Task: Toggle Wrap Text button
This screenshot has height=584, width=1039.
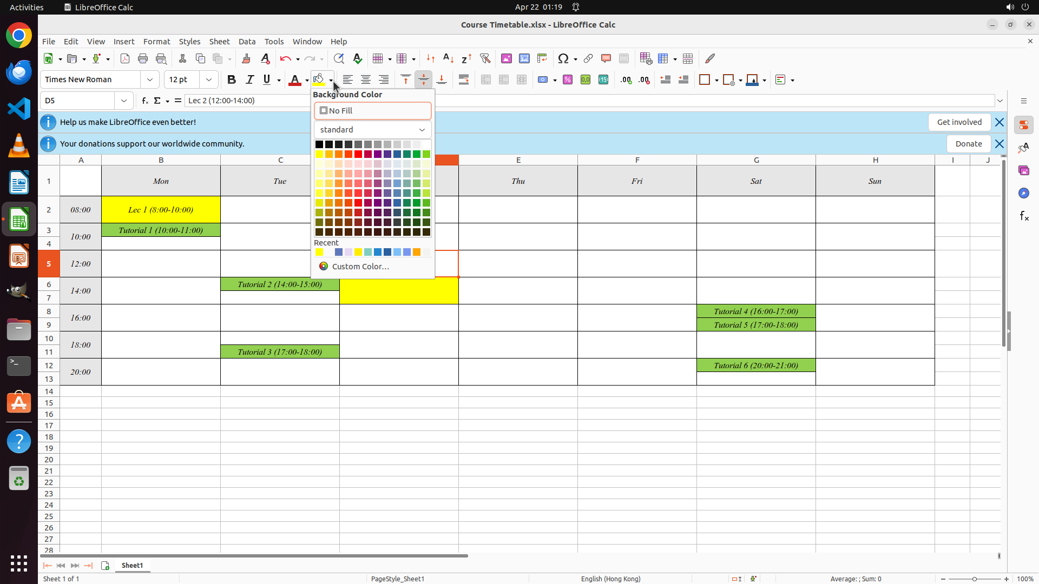Action: point(464,79)
